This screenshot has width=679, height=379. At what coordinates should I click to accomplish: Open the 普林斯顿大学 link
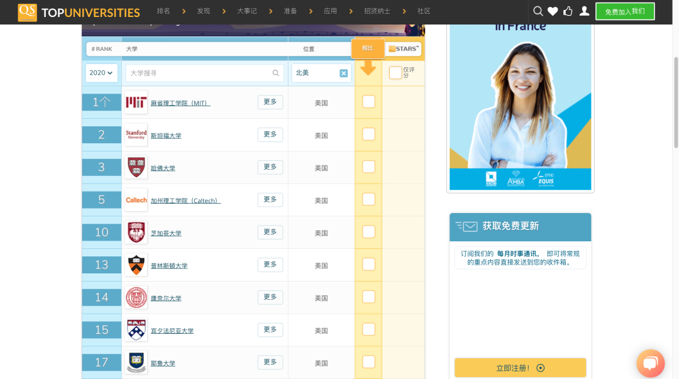(x=169, y=265)
